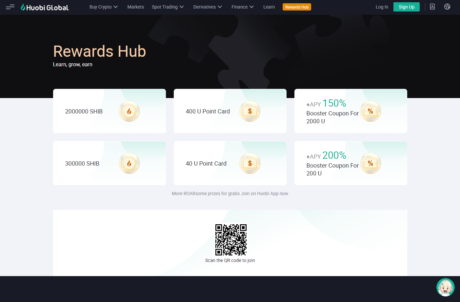Select Booster Coupon For 2000 U text

click(332, 117)
